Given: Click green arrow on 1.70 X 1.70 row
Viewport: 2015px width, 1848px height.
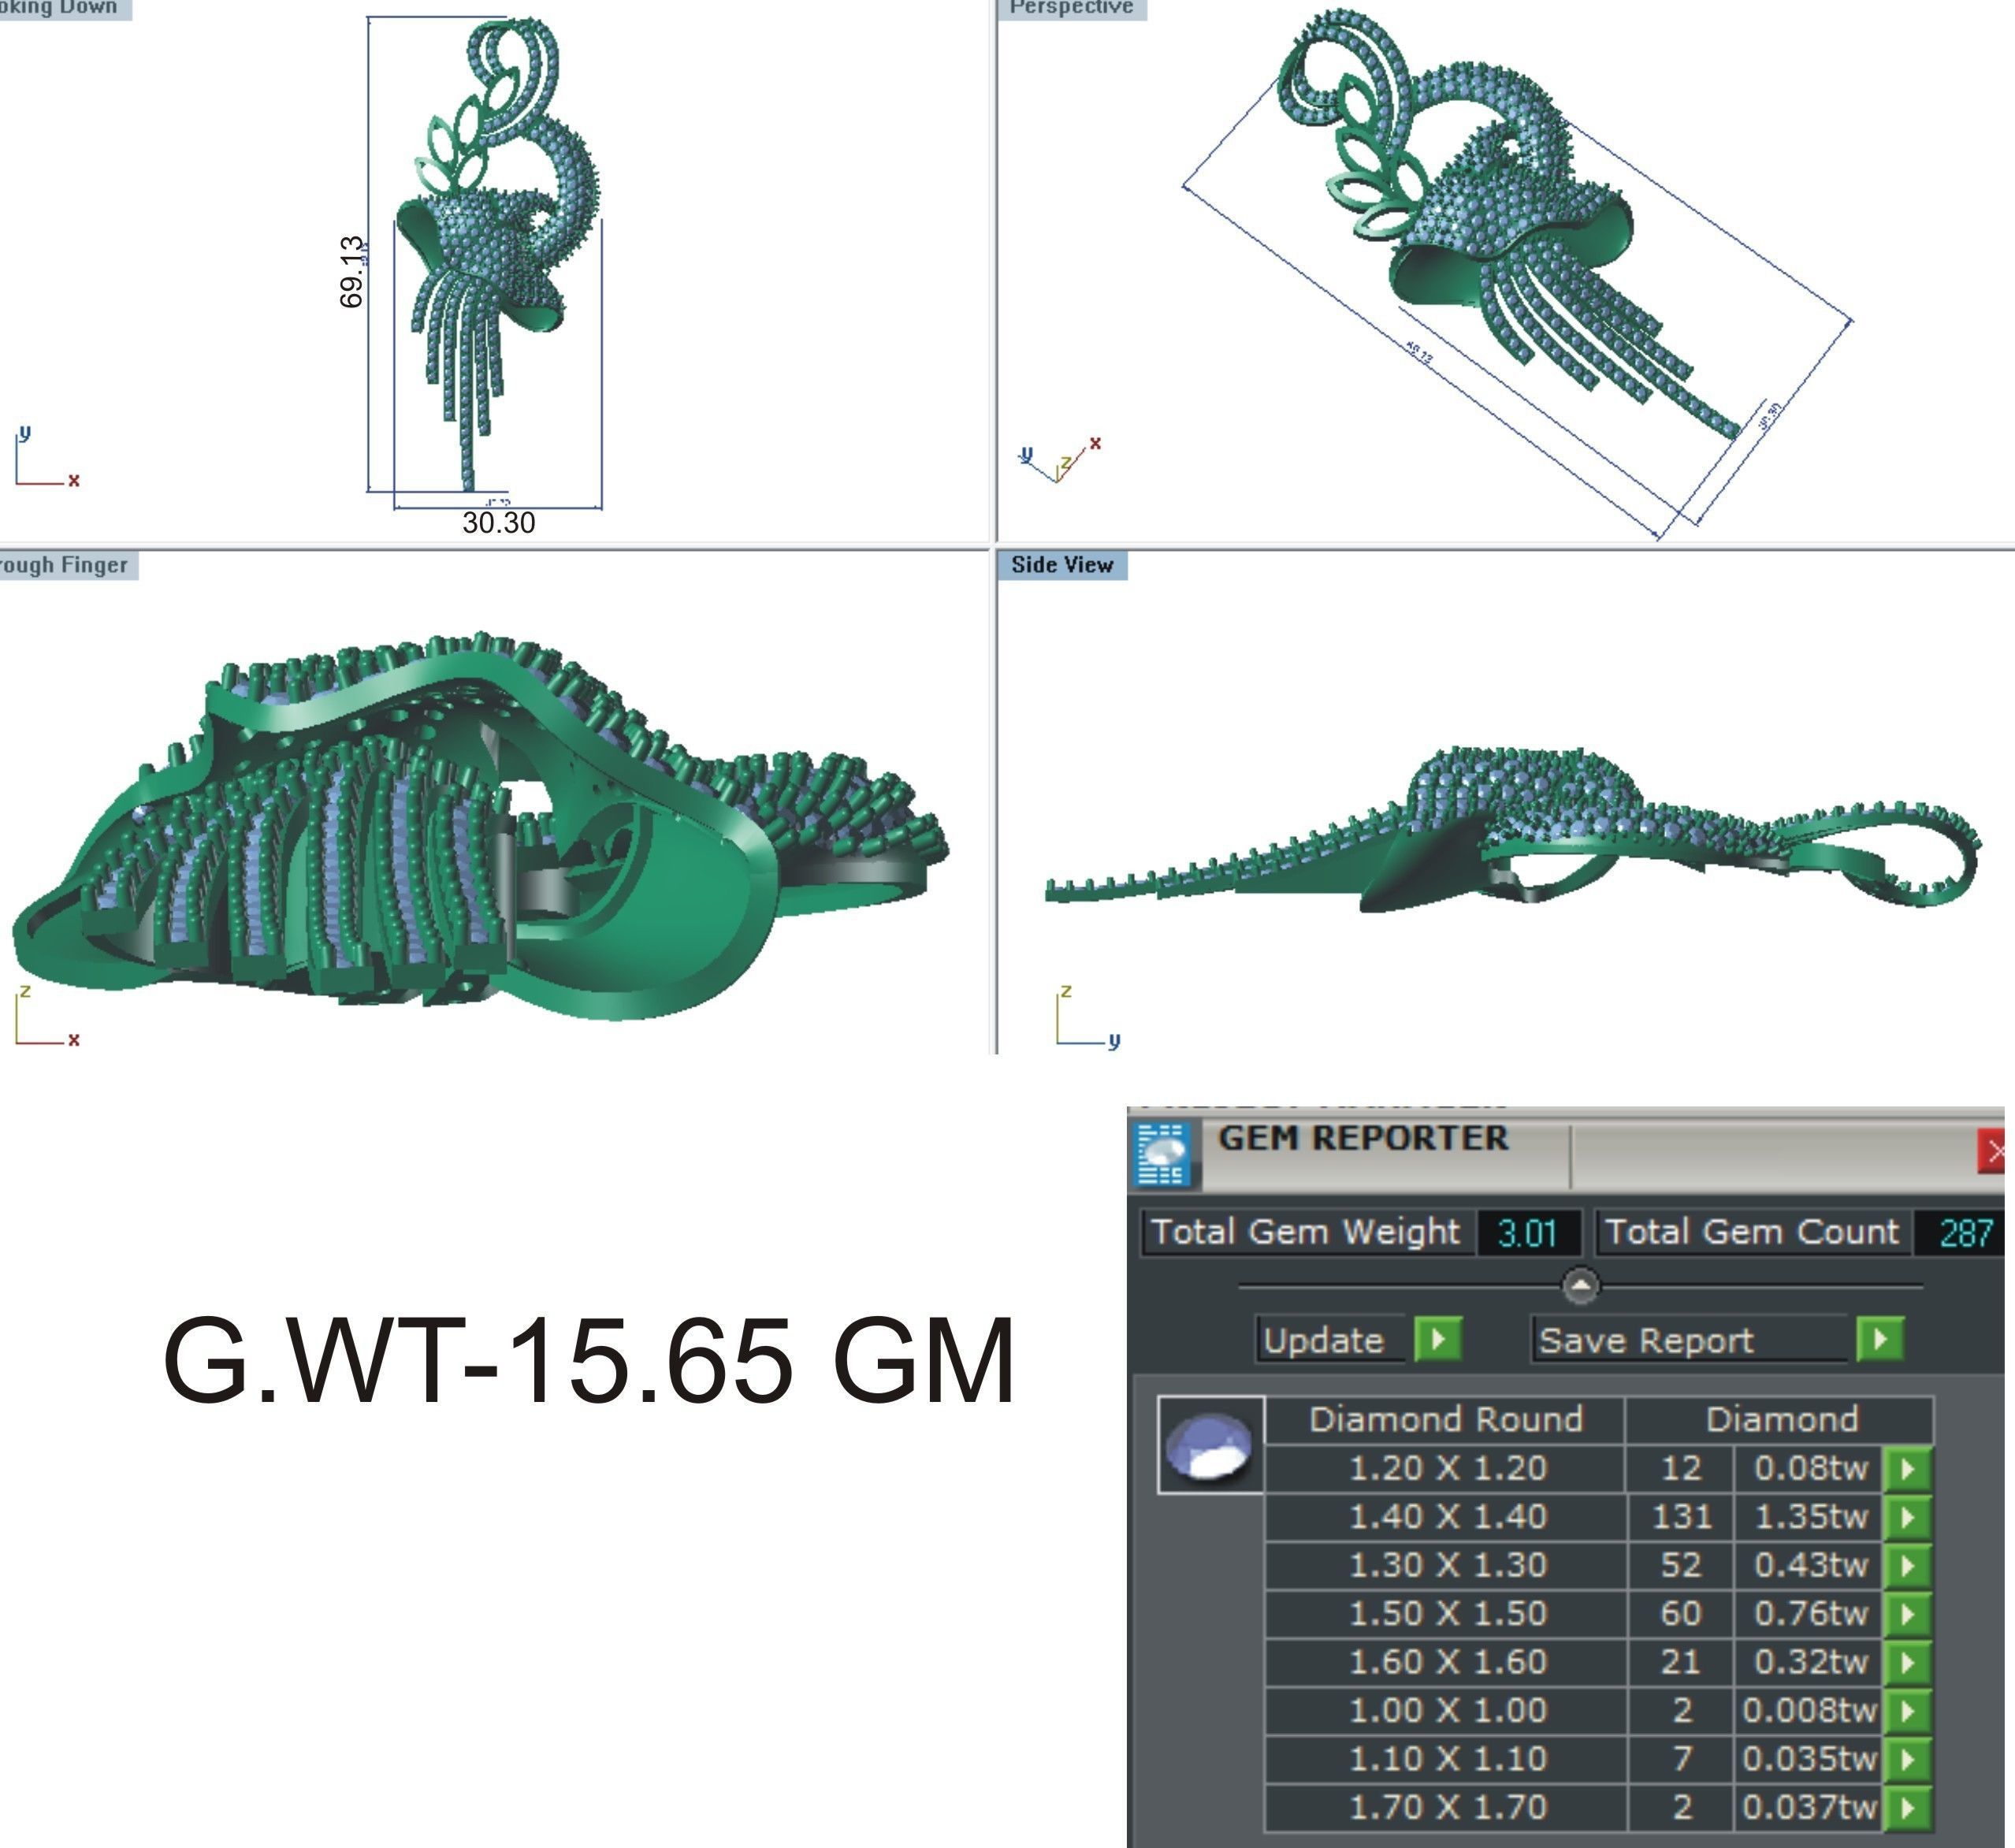Looking at the screenshot, I should (x=1908, y=1807).
